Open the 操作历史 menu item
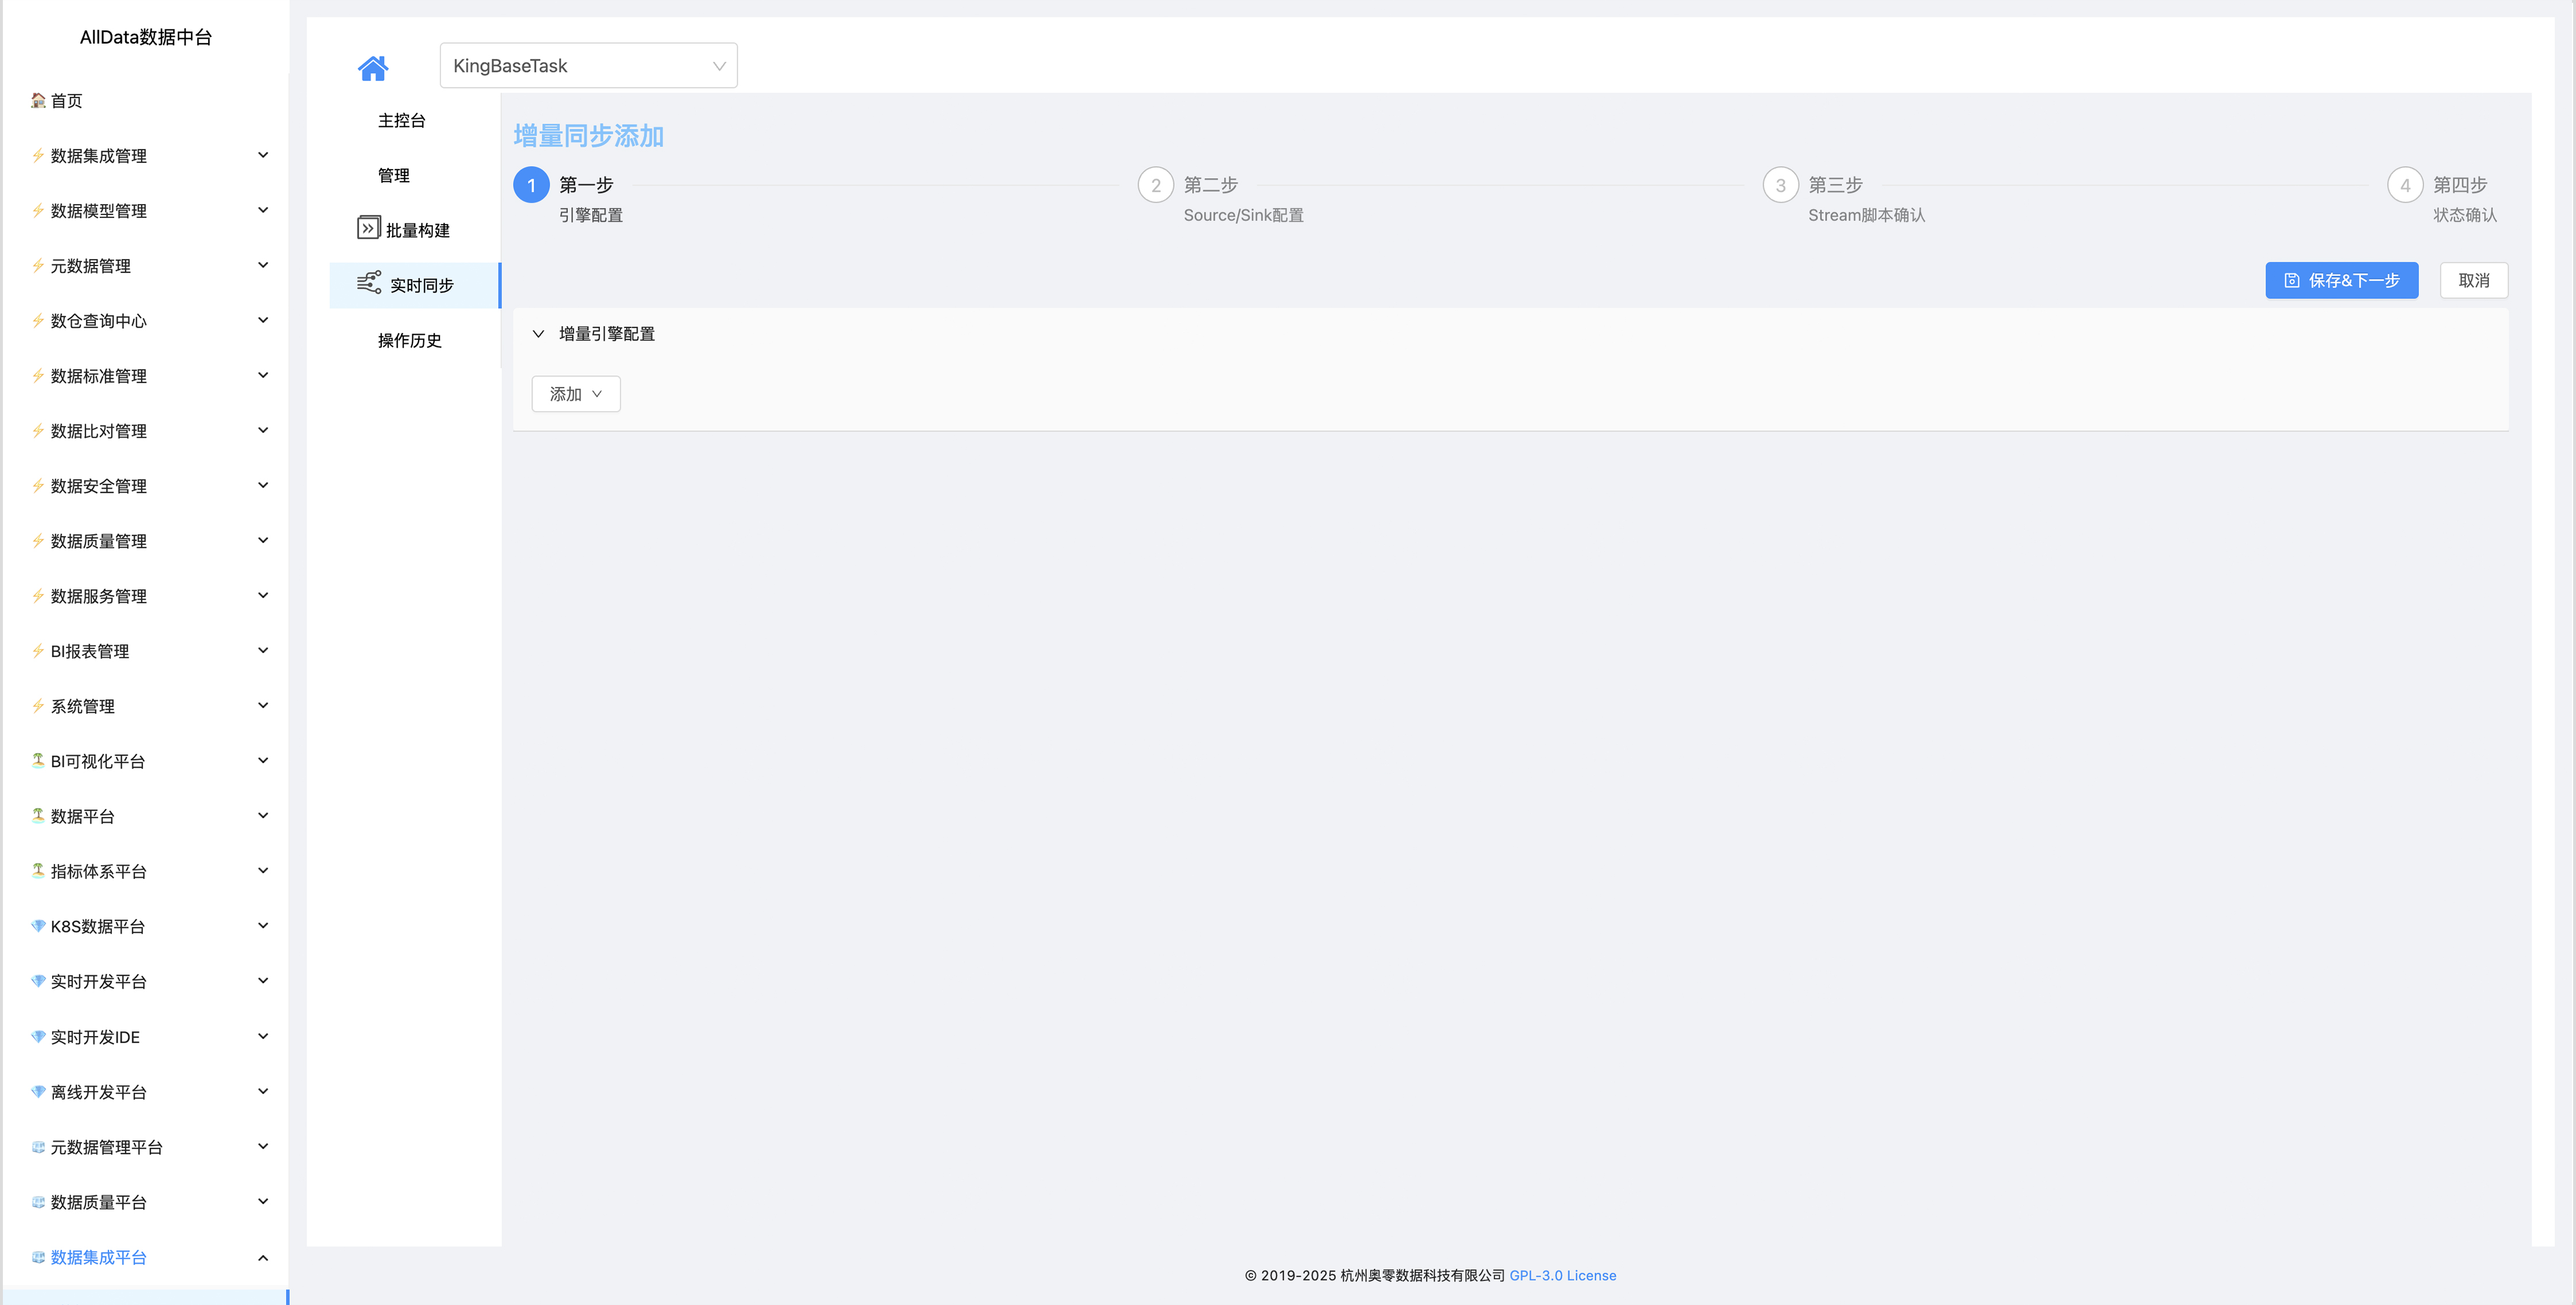Viewport: 2576px width, 1305px height. [x=410, y=341]
